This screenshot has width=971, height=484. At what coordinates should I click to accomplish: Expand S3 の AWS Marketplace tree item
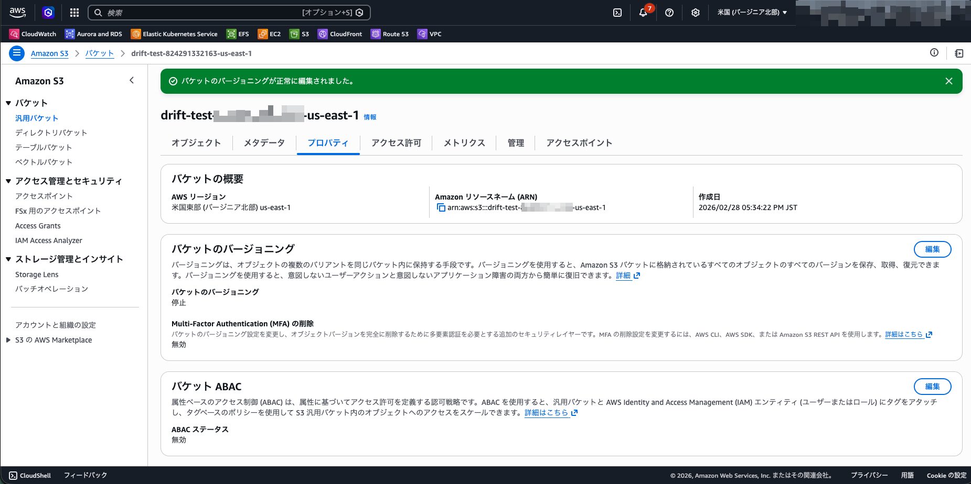[x=8, y=340]
